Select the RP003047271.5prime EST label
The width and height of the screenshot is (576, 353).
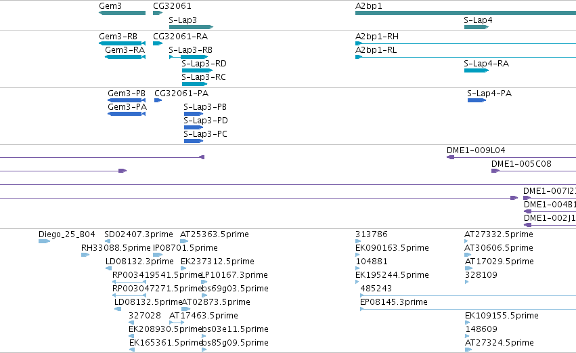point(157,289)
